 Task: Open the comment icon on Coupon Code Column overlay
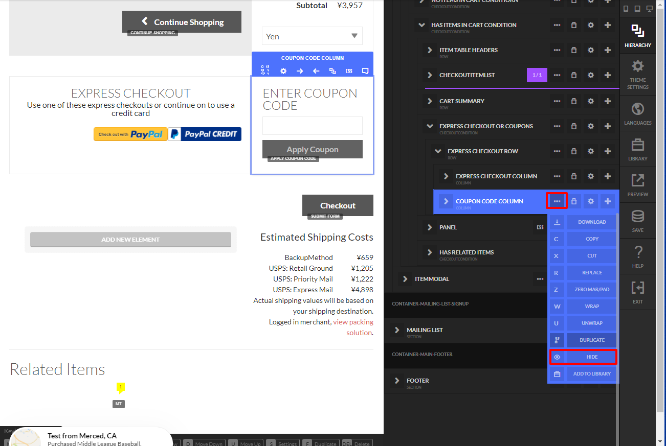pyautogui.click(x=365, y=71)
